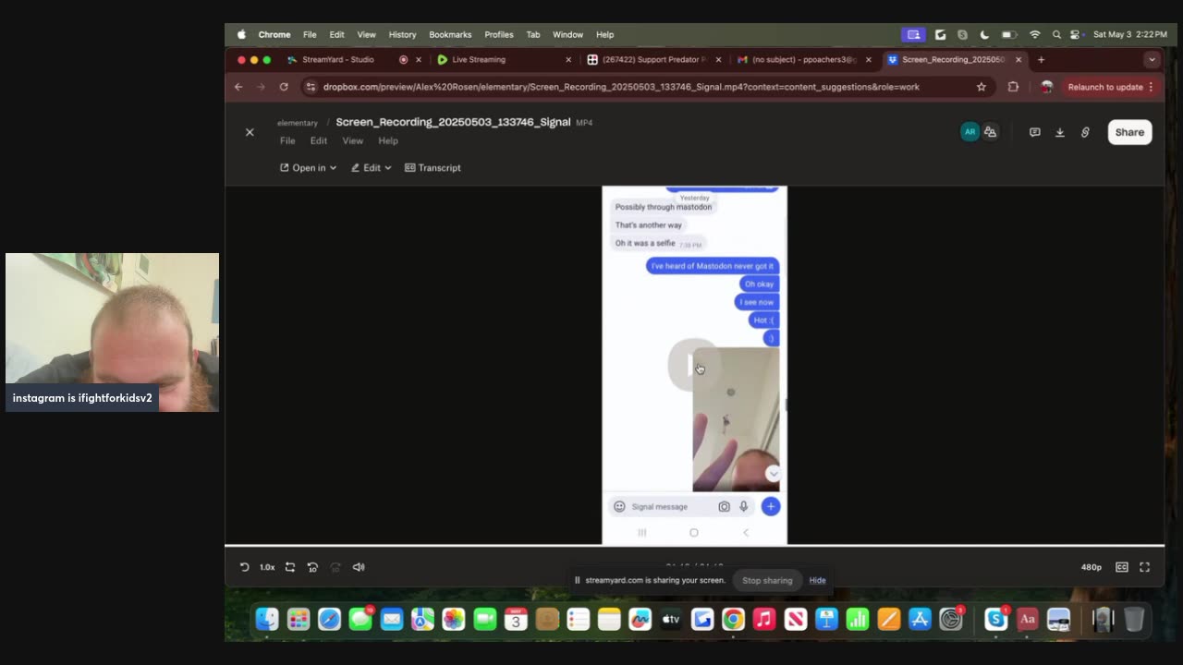
Task: Open Music app from the dock
Action: pyautogui.click(x=764, y=619)
